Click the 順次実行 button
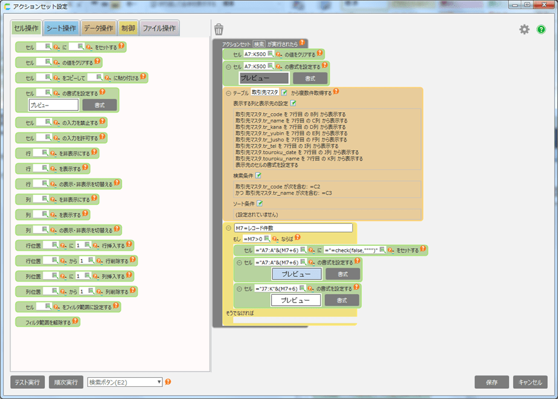The height and width of the screenshot is (399, 558). tap(66, 382)
